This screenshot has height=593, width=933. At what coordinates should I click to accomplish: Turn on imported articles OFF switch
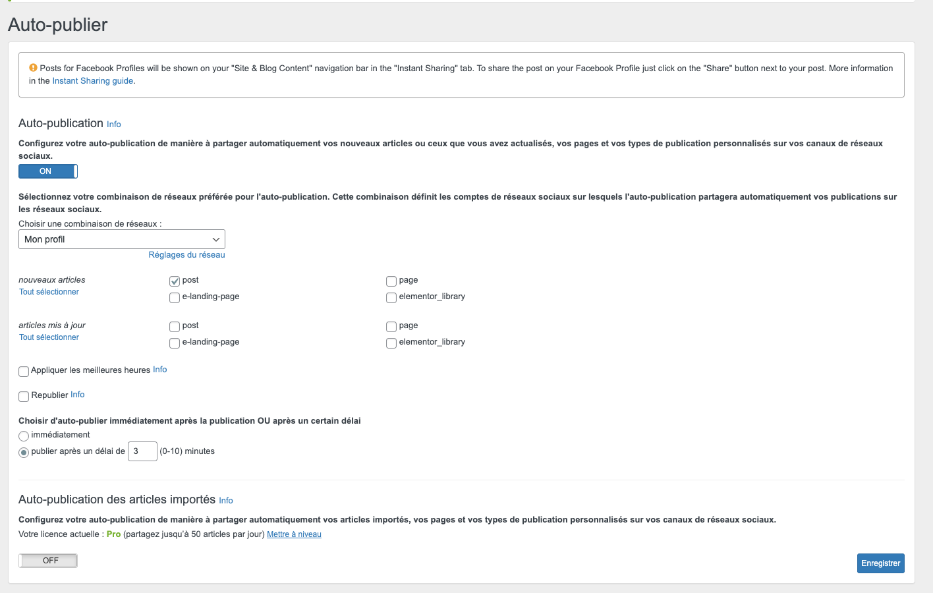[x=48, y=561]
